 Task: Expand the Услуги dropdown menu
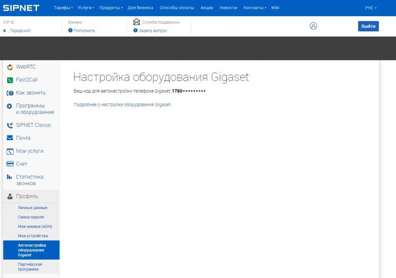click(x=86, y=8)
